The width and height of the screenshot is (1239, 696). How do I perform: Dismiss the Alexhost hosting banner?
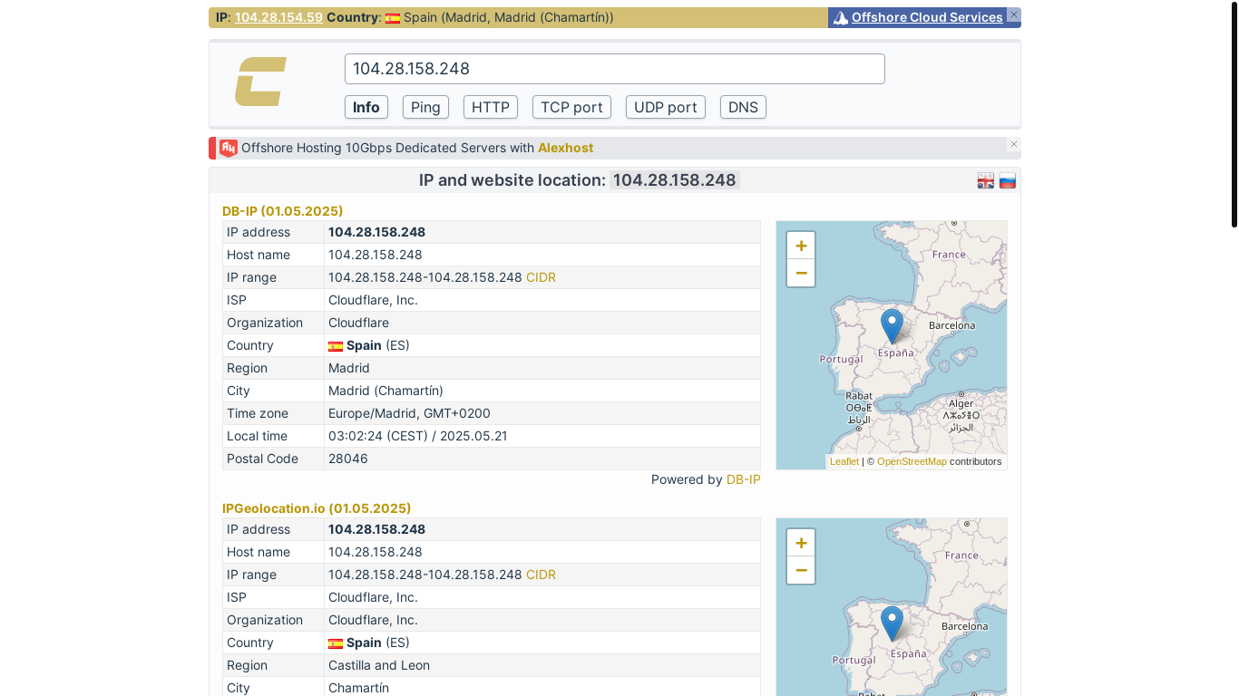[x=1014, y=144]
